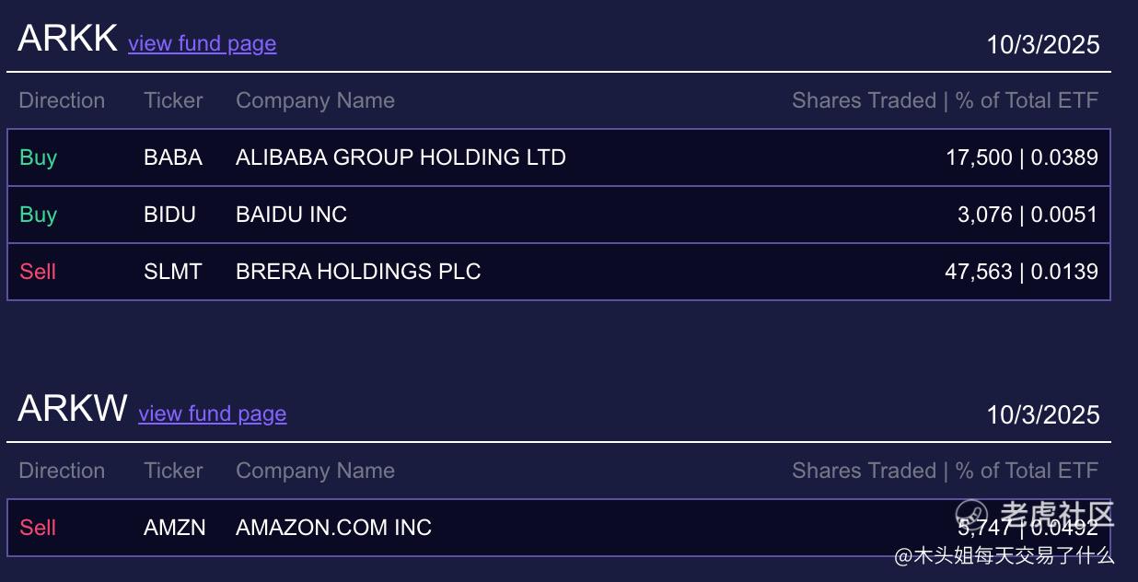
Task: Open the ARKW view fund page link
Action: tap(212, 413)
